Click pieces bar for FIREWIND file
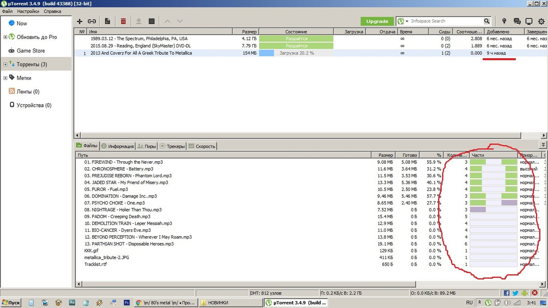The width and height of the screenshot is (548, 308). pos(494,162)
